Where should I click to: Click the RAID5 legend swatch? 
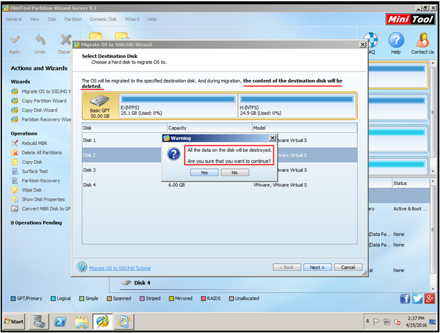pos(203,299)
